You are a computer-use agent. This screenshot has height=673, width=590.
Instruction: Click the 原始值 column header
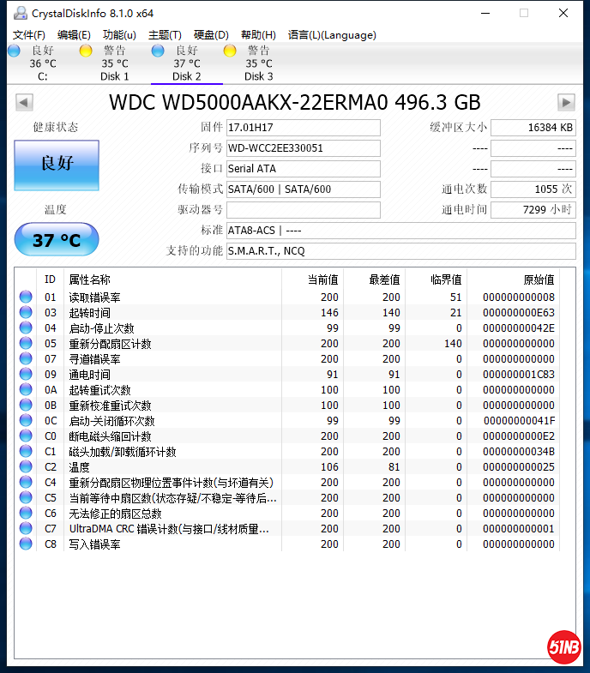539,279
